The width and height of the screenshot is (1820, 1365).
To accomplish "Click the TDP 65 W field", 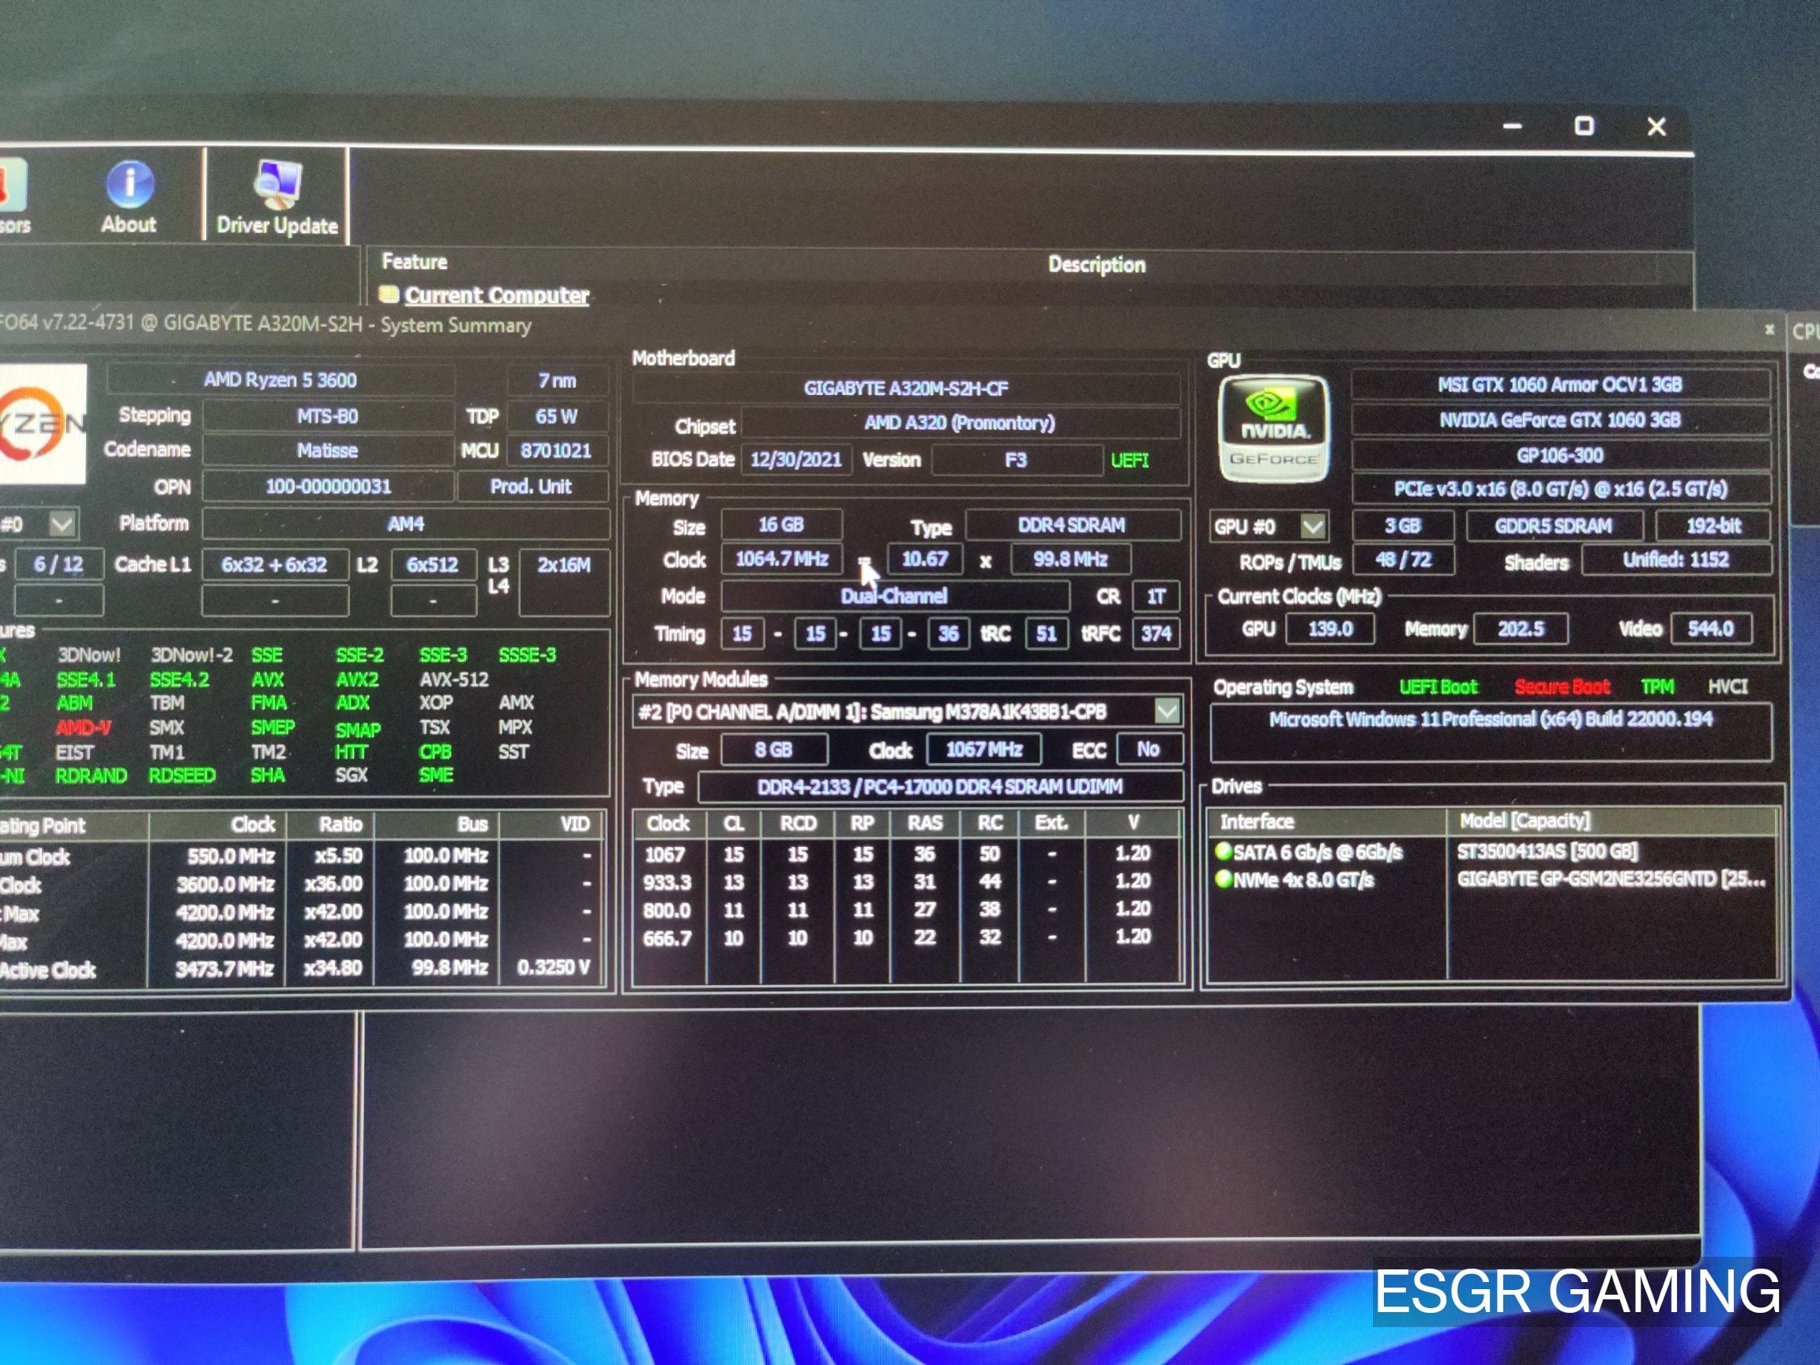I will click(557, 416).
